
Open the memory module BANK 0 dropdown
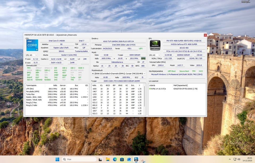[x=118, y=73]
